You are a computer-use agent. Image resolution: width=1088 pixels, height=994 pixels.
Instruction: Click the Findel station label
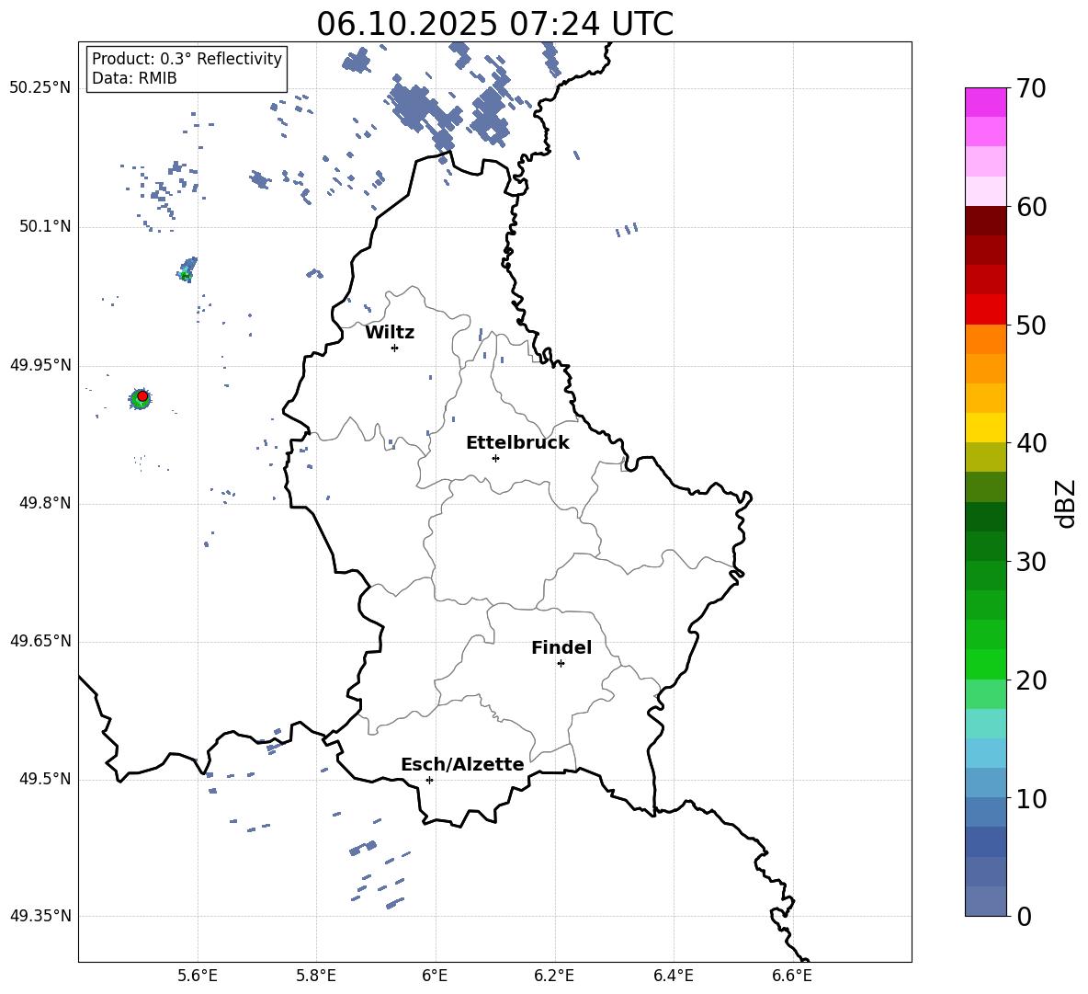(x=561, y=647)
